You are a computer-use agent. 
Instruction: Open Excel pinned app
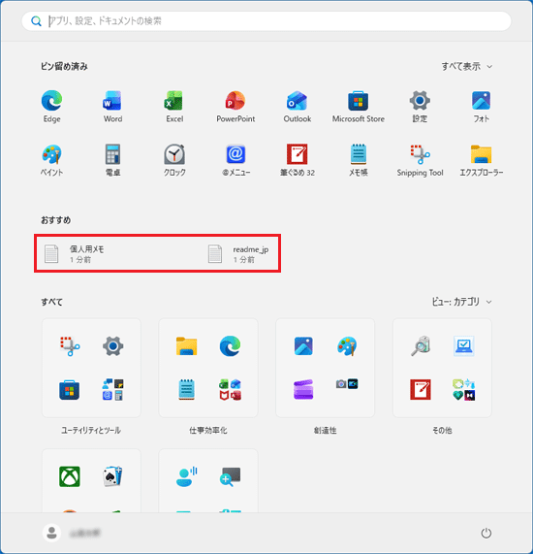pos(174,107)
